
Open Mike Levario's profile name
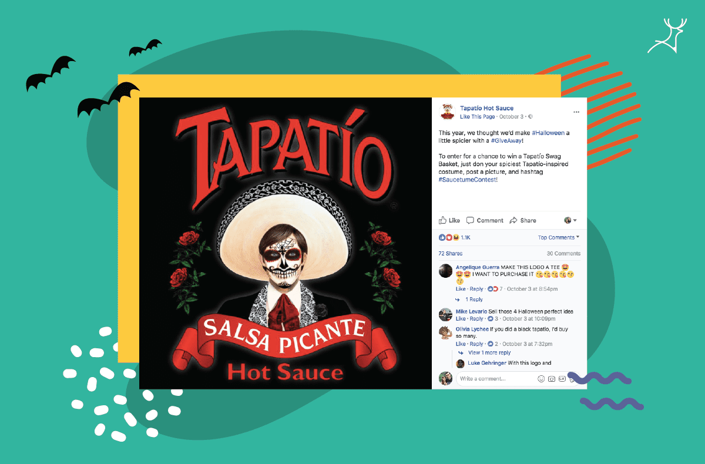[471, 311]
